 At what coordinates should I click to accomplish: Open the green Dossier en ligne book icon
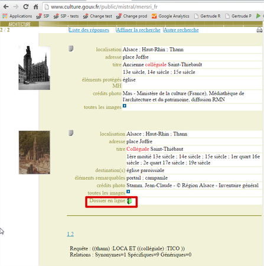coord(129,201)
